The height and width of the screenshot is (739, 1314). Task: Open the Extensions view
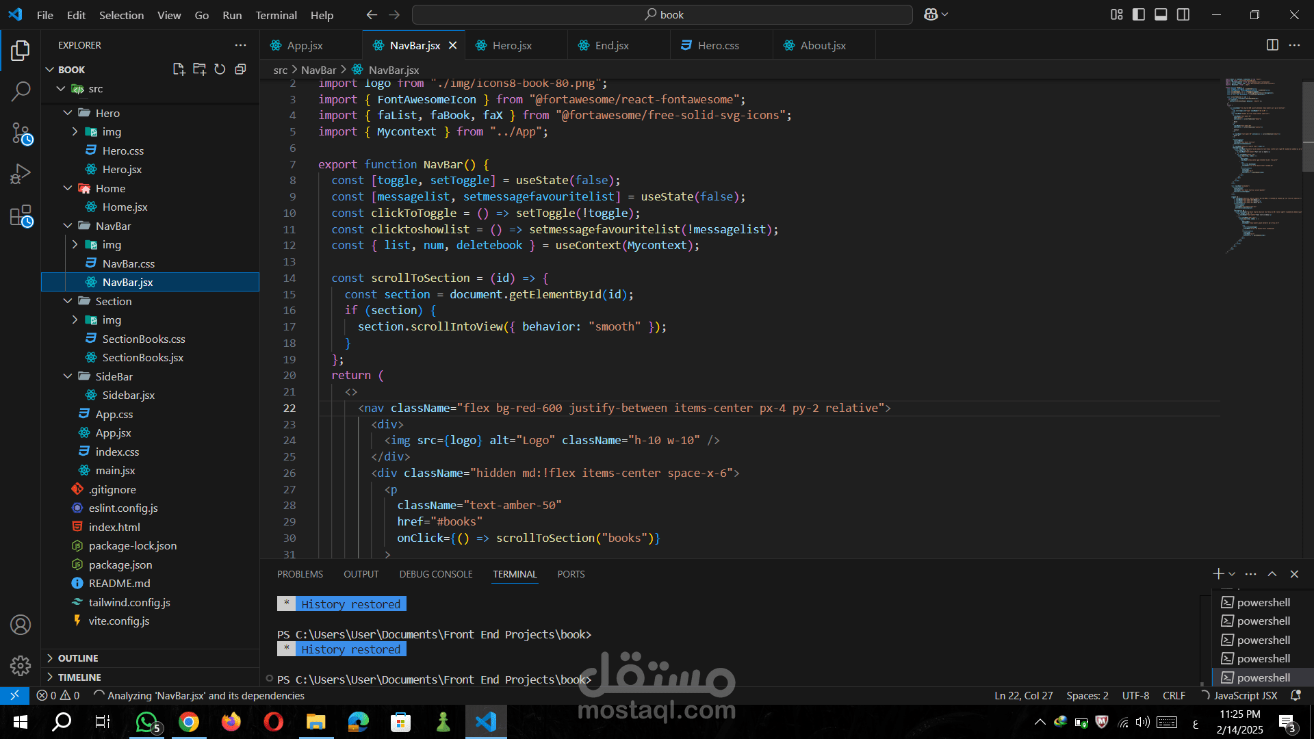tap(21, 216)
